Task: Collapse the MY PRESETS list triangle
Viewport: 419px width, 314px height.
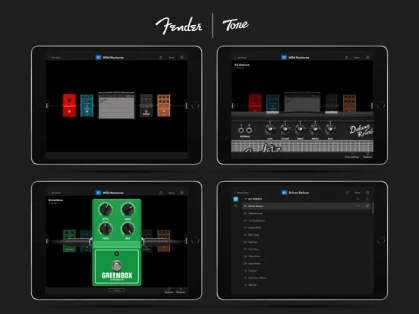Action: tap(246, 199)
